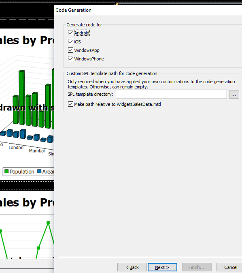Click a blue Area bar above London

pos(16,134)
